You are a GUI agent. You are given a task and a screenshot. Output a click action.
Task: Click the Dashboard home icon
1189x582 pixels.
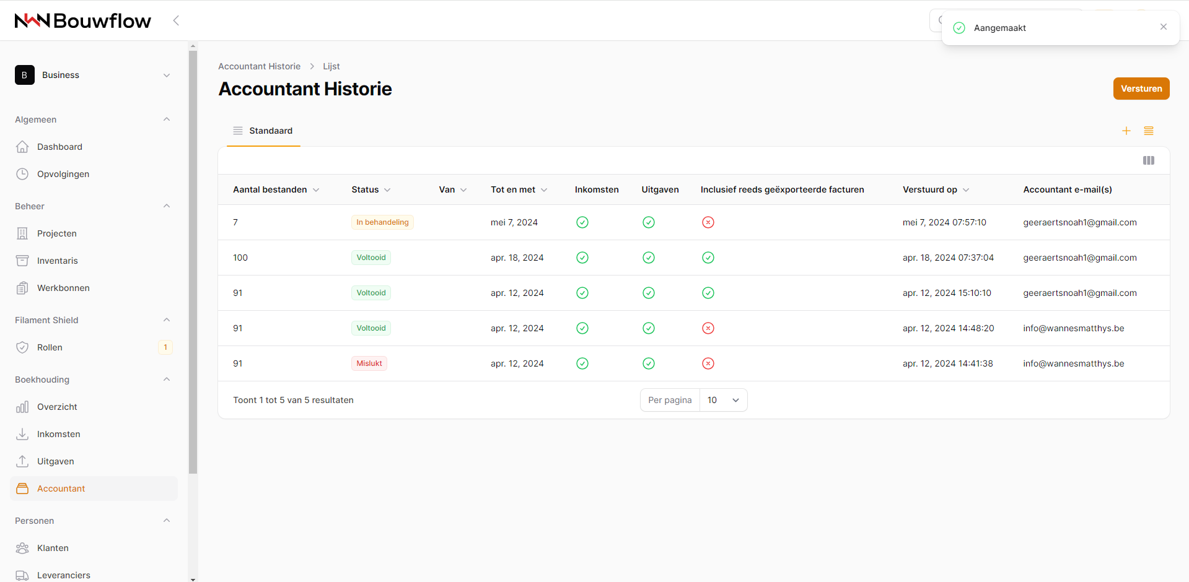[22, 147]
